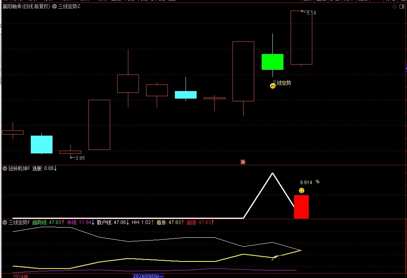The width and height of the screenshot is (407, 278).
Task: Click the diamond icon at top right
Action: [x=394, y=7]
